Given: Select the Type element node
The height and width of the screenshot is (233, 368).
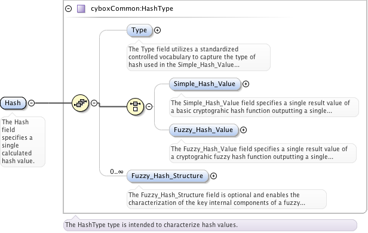Looking at the screenshot, I should tap(139, 30).
